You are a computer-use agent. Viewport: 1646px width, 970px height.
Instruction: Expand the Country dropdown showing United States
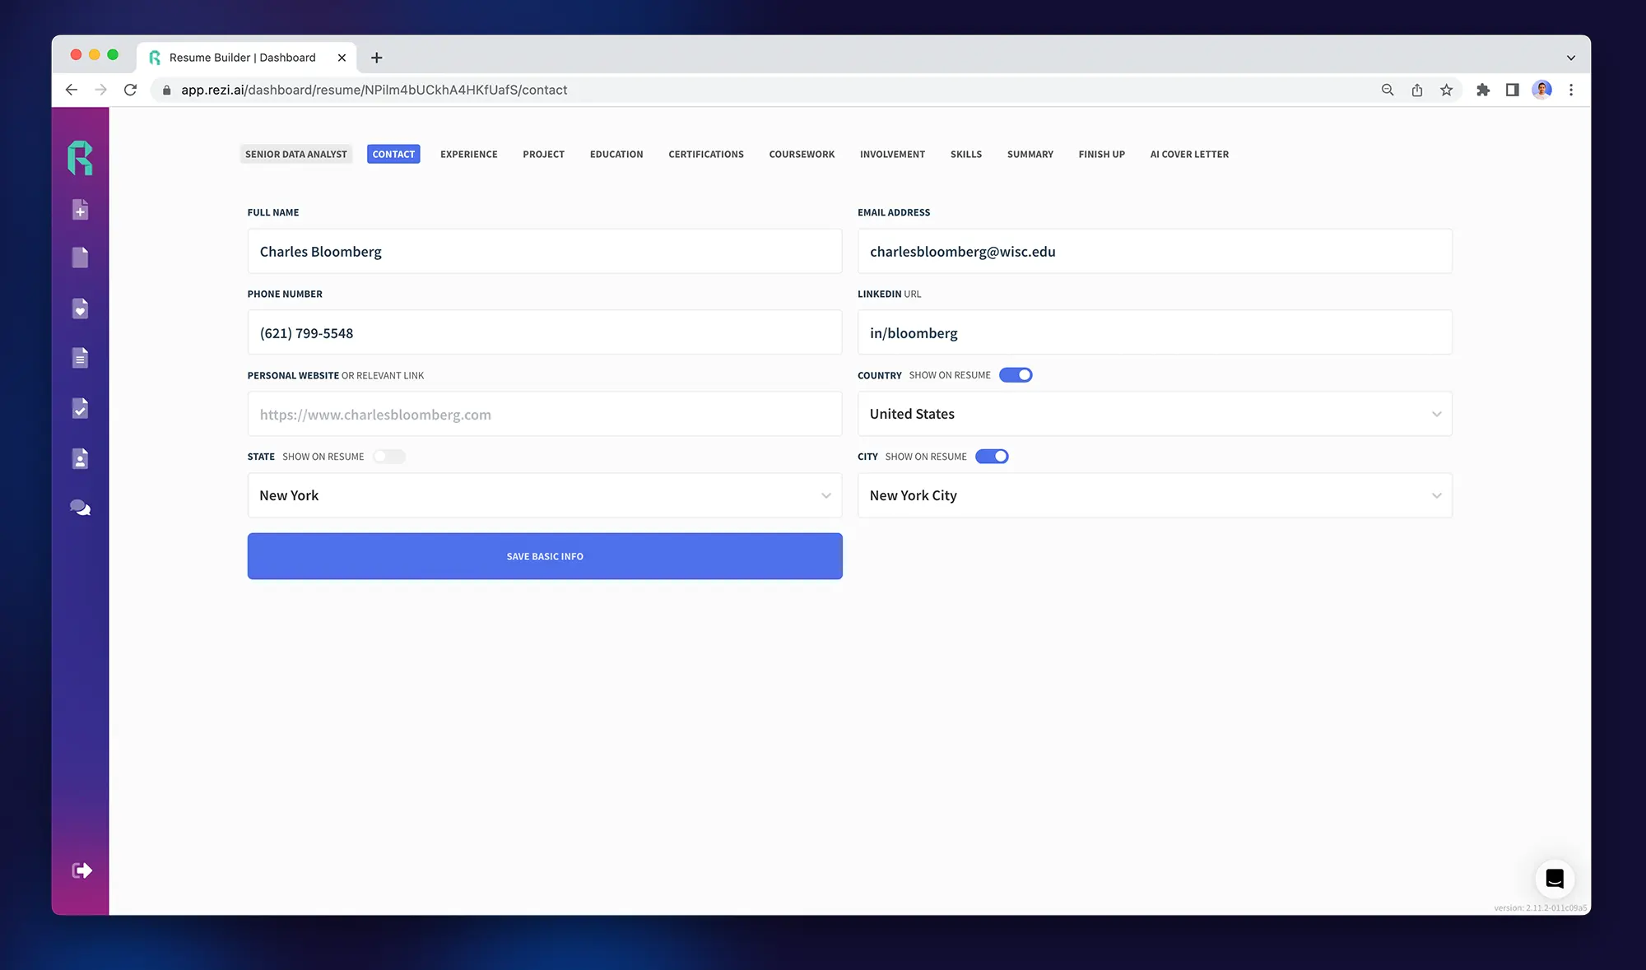[1155, 414]
